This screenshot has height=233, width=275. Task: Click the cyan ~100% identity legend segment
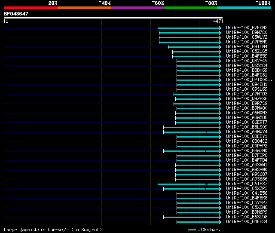(244, 8)
